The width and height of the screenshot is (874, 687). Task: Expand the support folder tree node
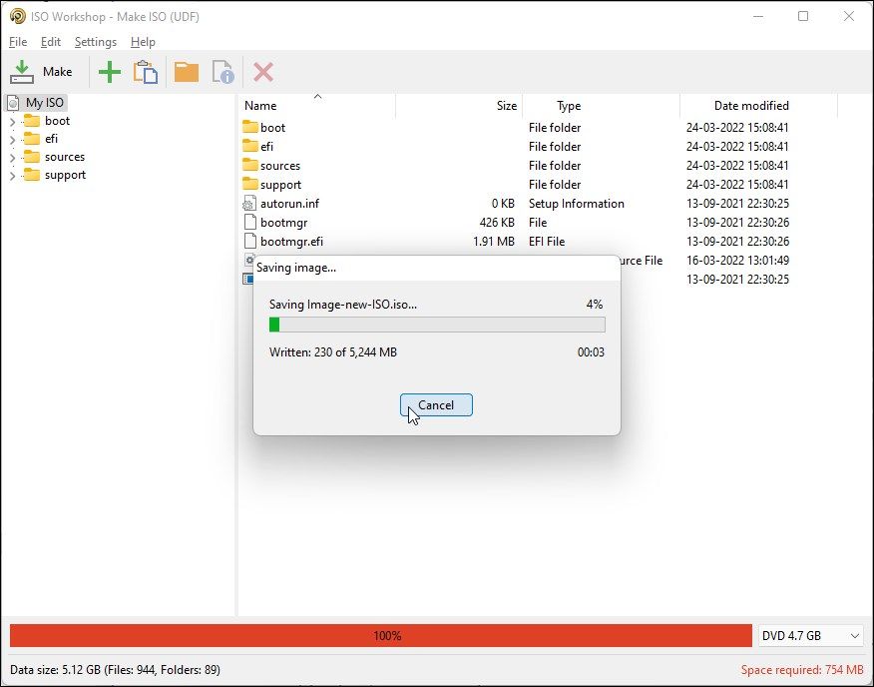13,175
